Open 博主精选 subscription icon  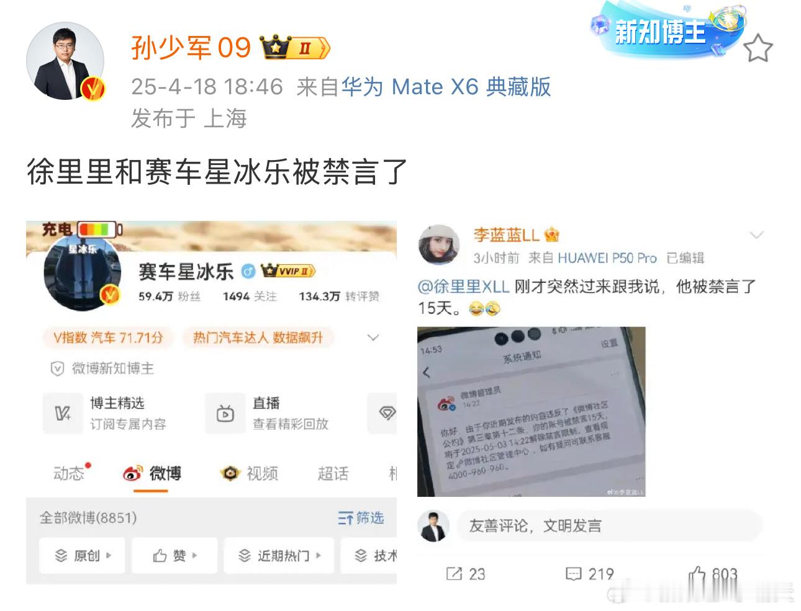click(x=63, y=413)
